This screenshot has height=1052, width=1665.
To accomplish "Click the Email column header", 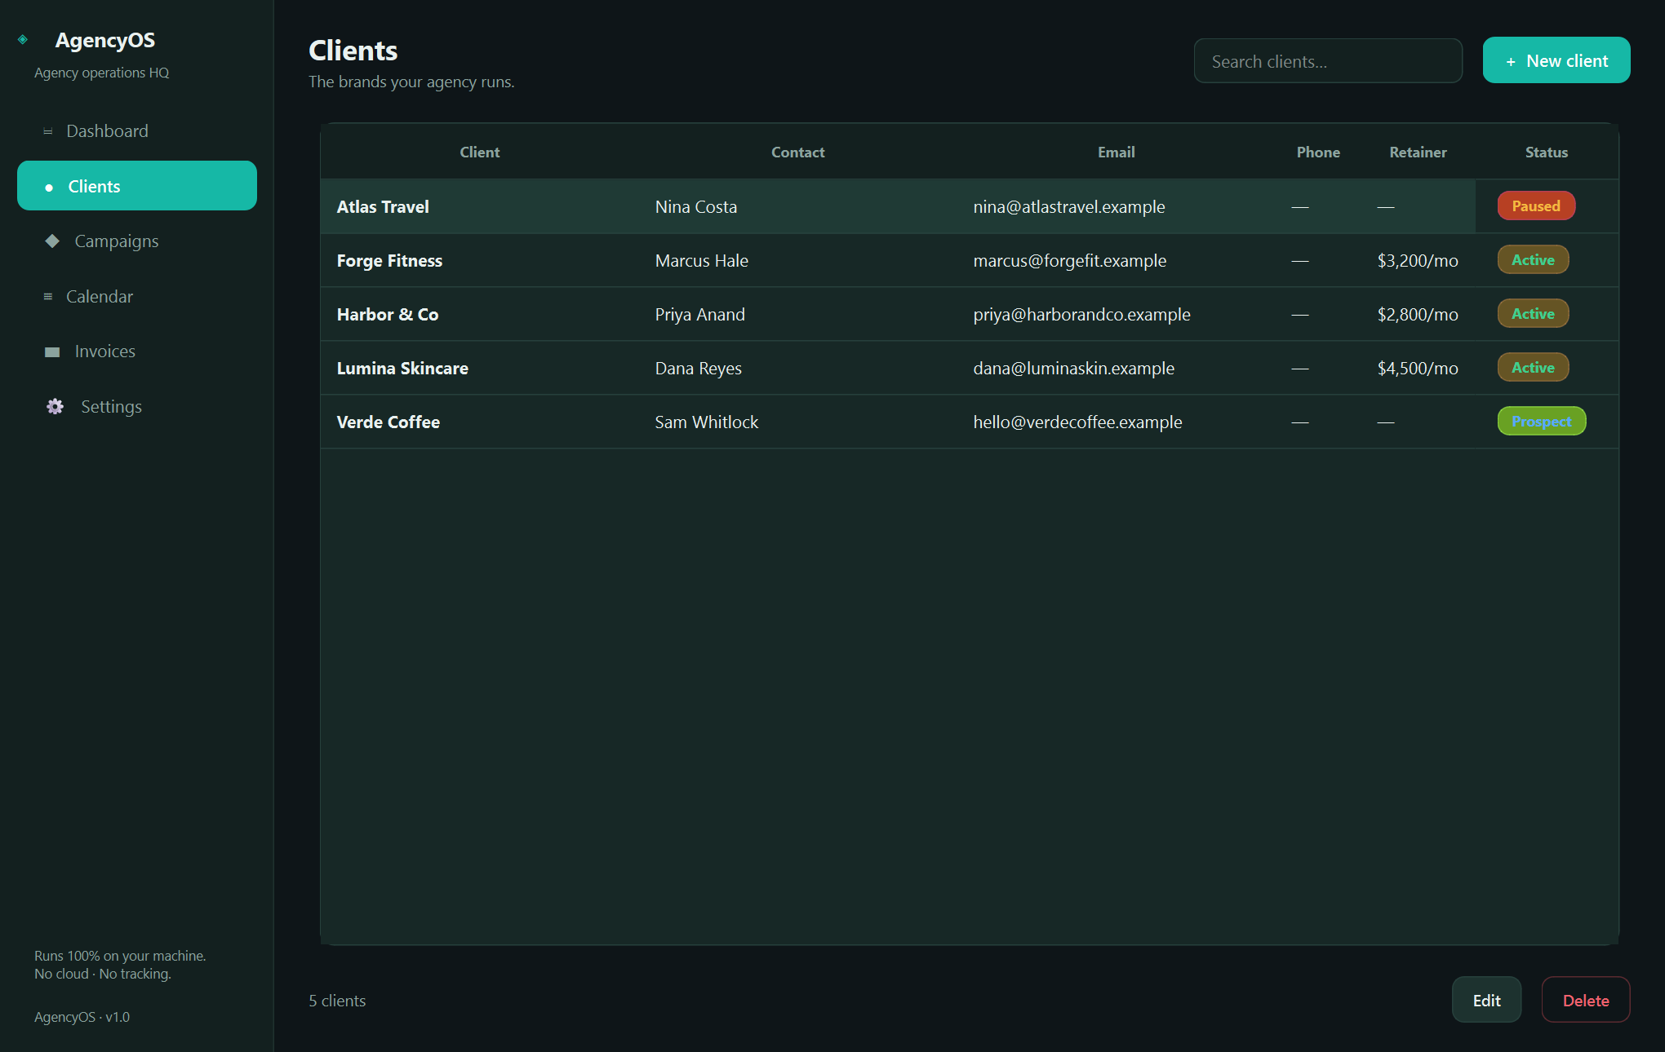I will [x=1117, y=152].
